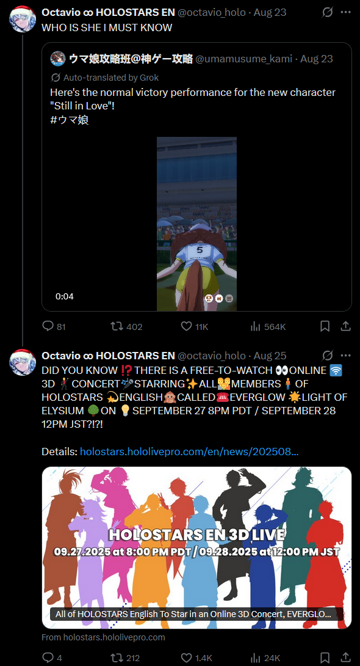Like the tweet with 11K likes
Image resolution: width=360 pixels, height=666 pixels.
[186, 326]
